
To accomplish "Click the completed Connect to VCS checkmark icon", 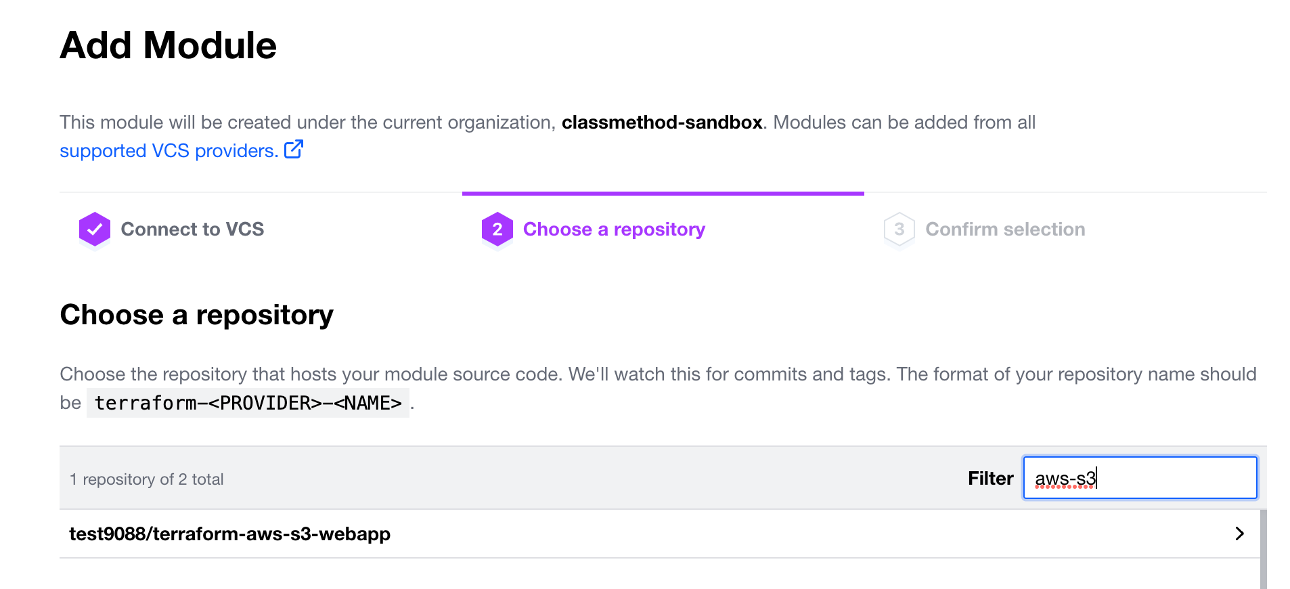I will 94,230.
